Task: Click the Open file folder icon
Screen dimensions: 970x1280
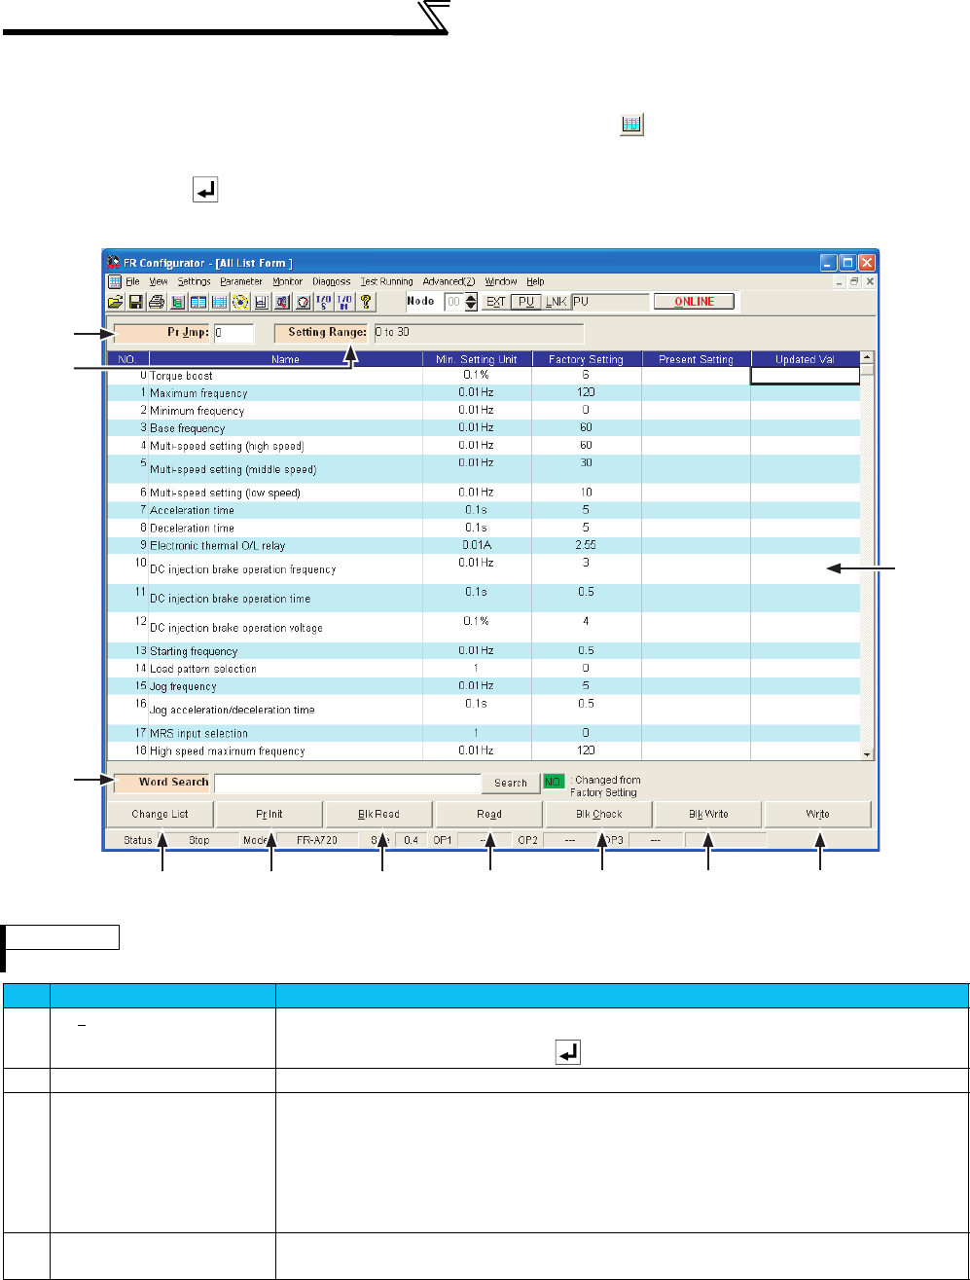Action: pos(115,302)
